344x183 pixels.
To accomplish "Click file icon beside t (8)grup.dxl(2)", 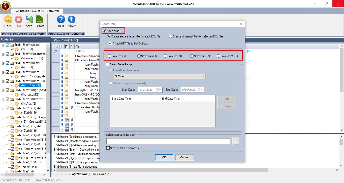I will tap(17, 95).
